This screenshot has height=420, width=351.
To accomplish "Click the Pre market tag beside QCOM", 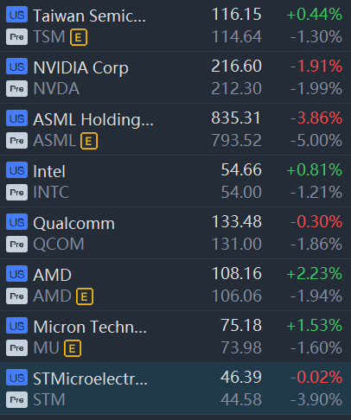I will tap(16, 245).
